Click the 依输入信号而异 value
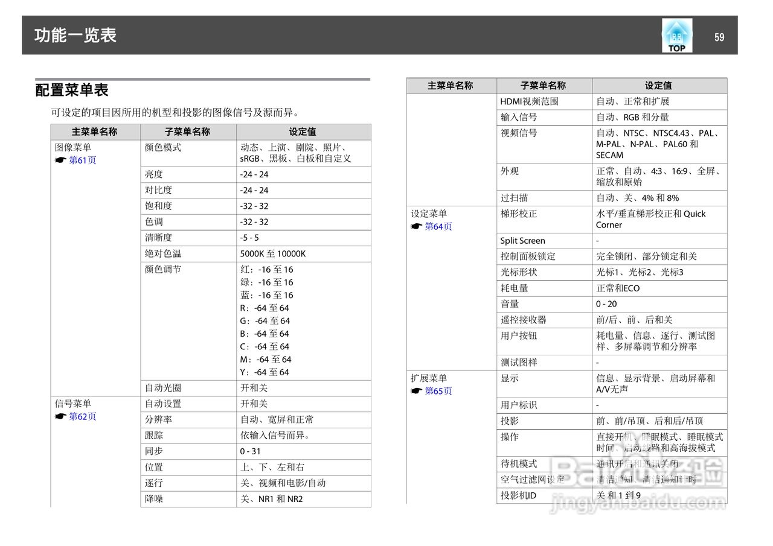773x546 pixels. pos(275,436)
